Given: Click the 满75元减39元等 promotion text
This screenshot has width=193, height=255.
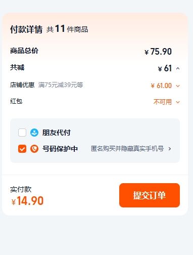Looking at the screenshot, I should point(61,85).
